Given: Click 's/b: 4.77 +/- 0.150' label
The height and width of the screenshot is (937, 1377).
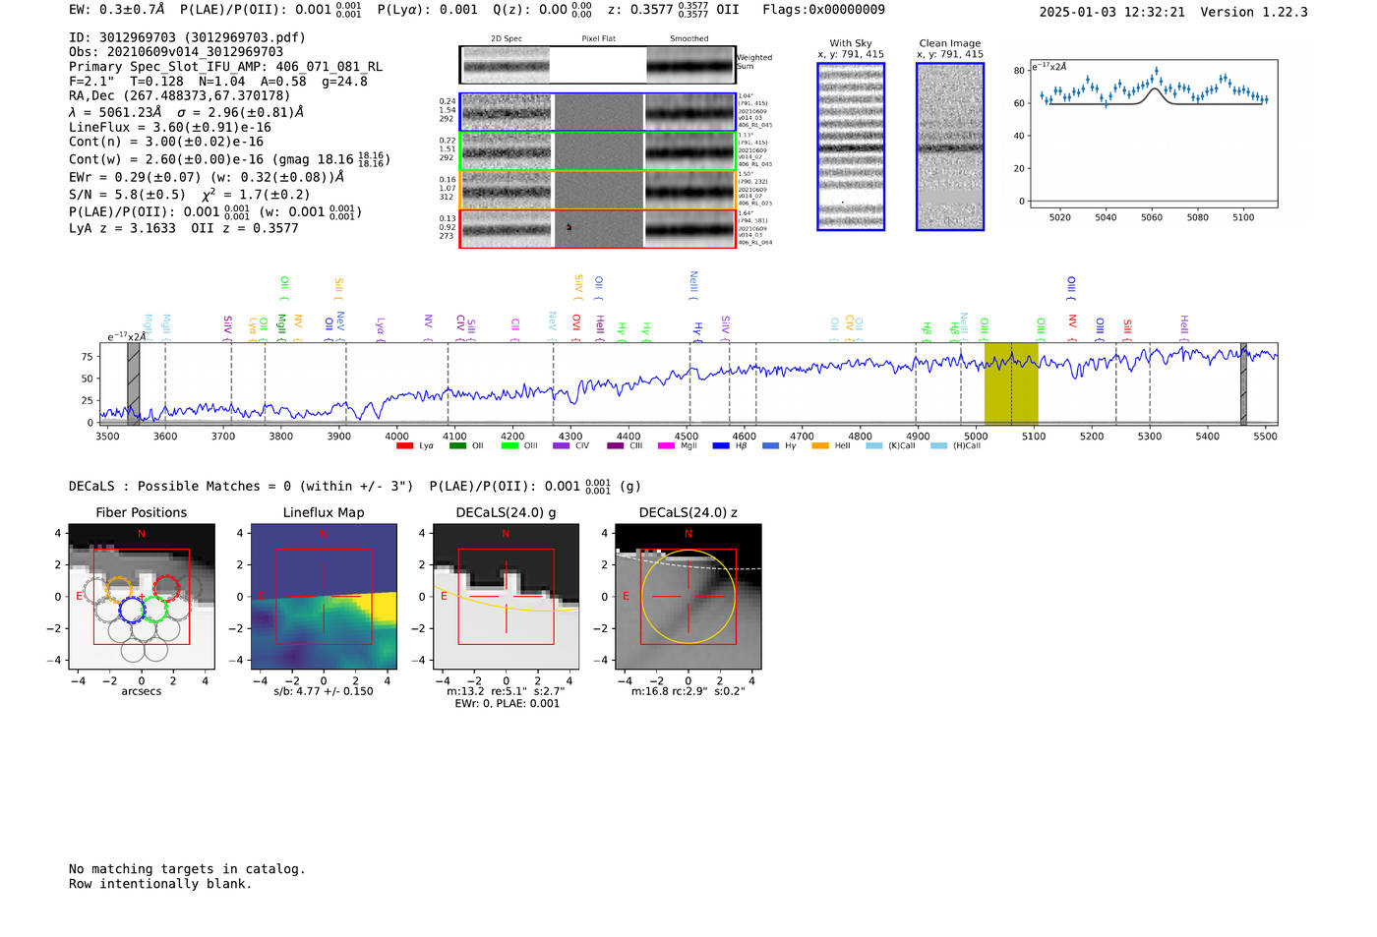Looking at the screenshot, I should (324, 691).
